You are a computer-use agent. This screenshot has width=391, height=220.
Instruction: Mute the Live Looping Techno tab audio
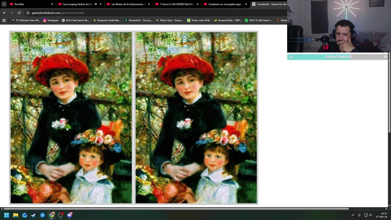tap(96, 4)
